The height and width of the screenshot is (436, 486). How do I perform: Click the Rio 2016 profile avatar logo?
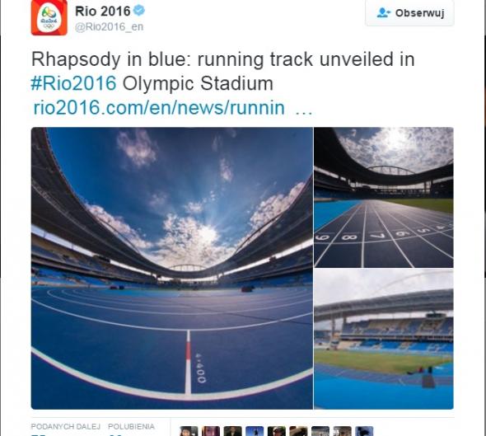[49, 17]
